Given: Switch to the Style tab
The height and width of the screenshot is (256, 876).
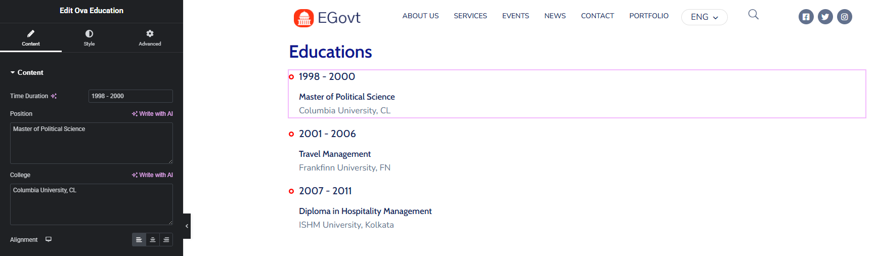Looking at the screenshot, I should pyautogui.click(x=89, y=38).
